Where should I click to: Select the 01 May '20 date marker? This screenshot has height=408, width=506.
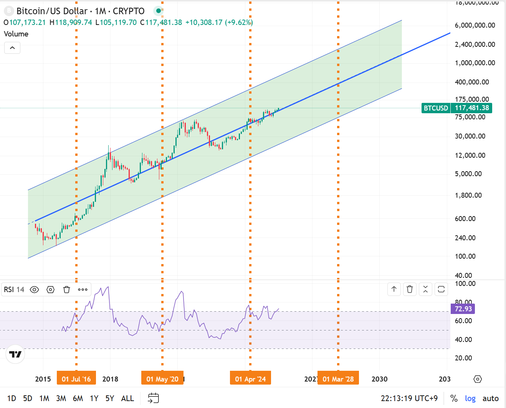coord(162,379)
